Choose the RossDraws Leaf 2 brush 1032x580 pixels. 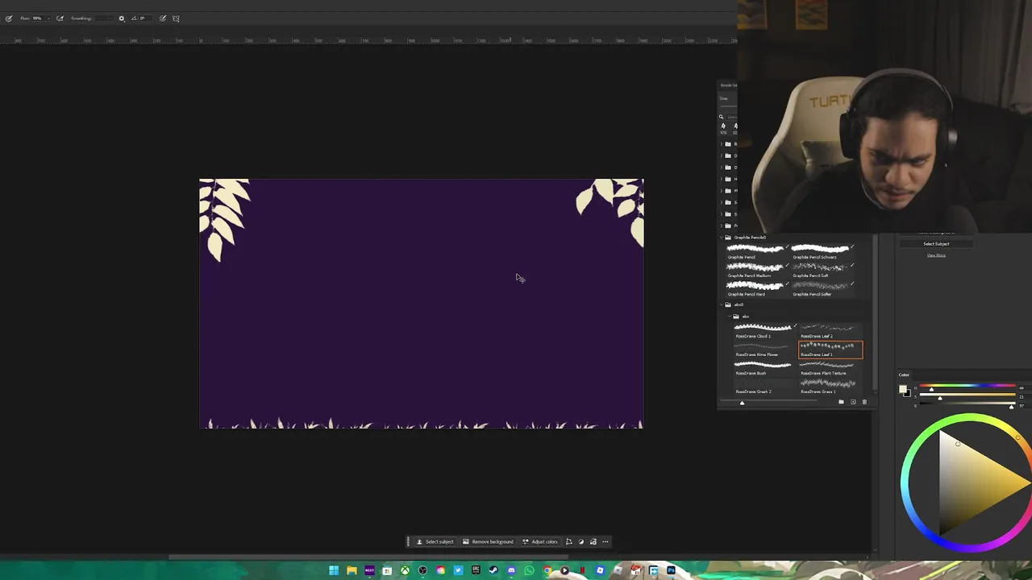830,331
